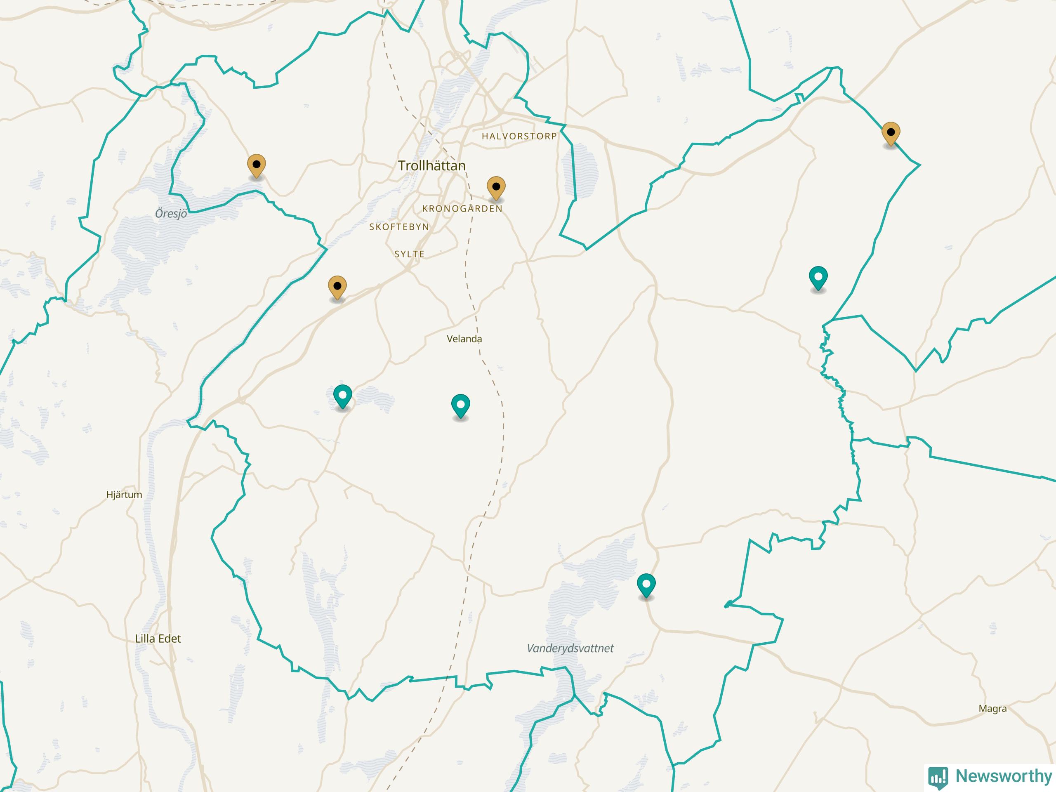Select the teal marker on the small lake southwest of Velanda

(343, 397)
